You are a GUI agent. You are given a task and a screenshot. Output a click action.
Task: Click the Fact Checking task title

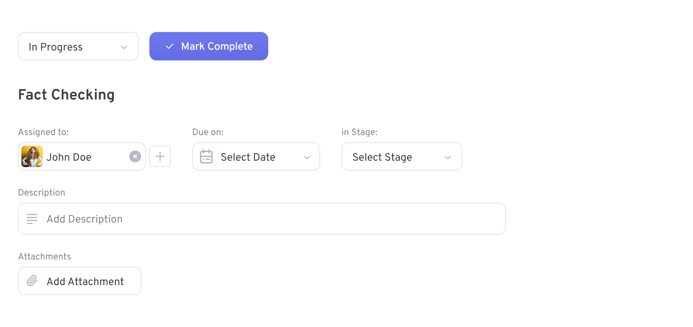pos(67,95)
